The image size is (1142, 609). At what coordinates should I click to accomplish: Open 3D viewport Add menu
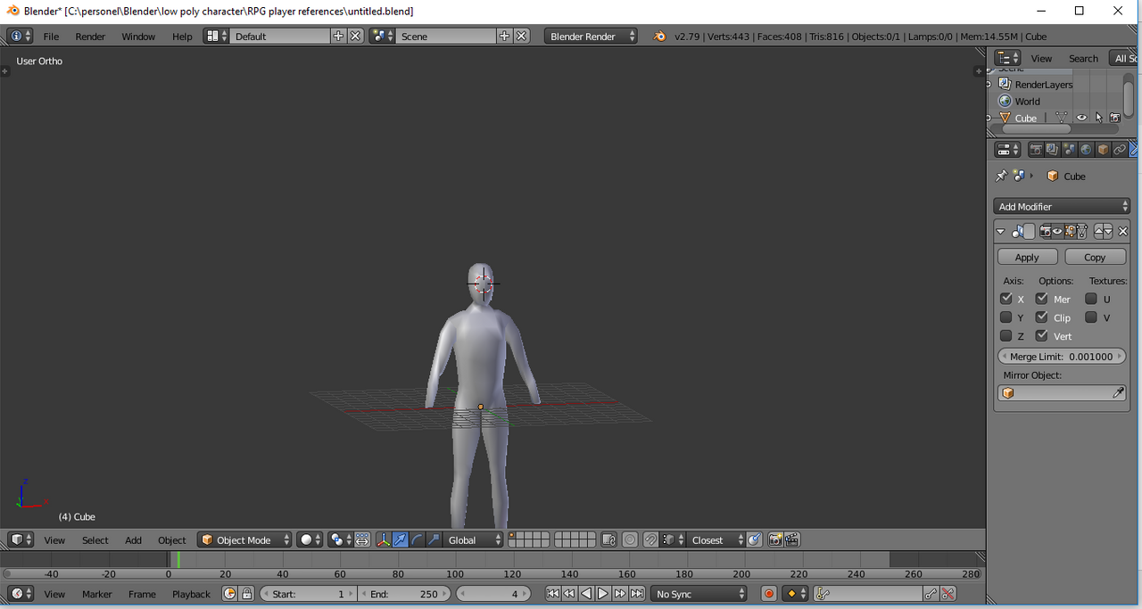pyautogui.click(x=133, y=540)
